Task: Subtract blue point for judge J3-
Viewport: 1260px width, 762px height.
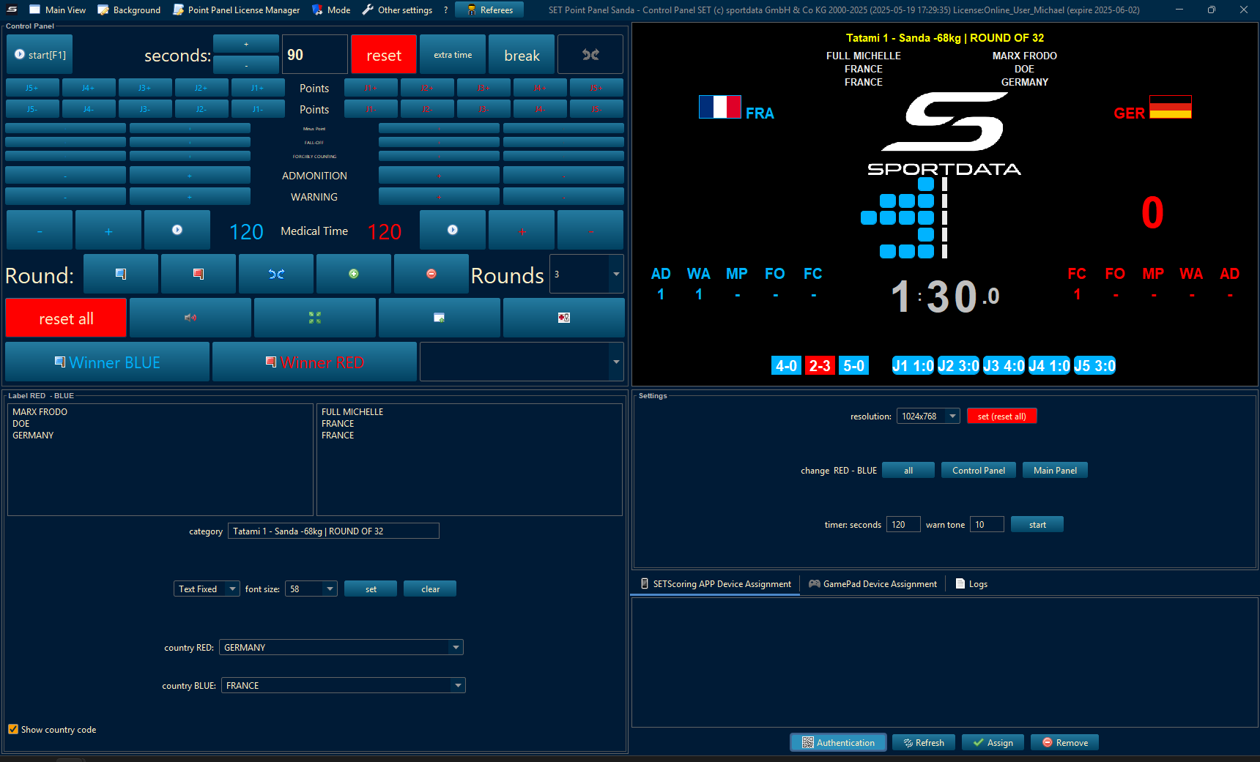Action: point(145,109)
